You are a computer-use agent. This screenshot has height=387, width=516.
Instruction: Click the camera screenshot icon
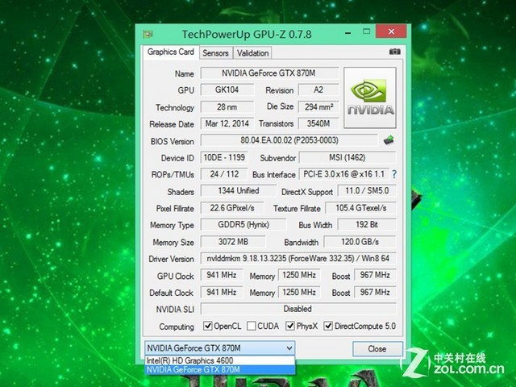coord(394,52)
